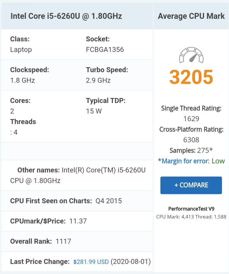The width and height of the screenshot is (229, 274).
Task: Select the Intel Core i5-6260U title
Action: [66, 16]
